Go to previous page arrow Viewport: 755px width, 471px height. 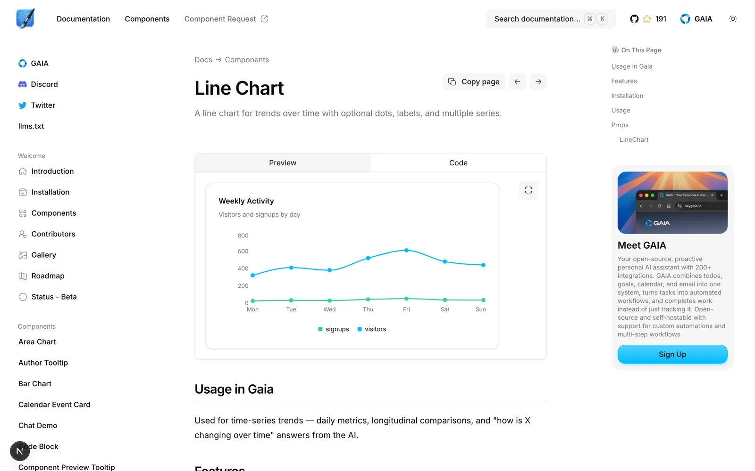[517, 81]
